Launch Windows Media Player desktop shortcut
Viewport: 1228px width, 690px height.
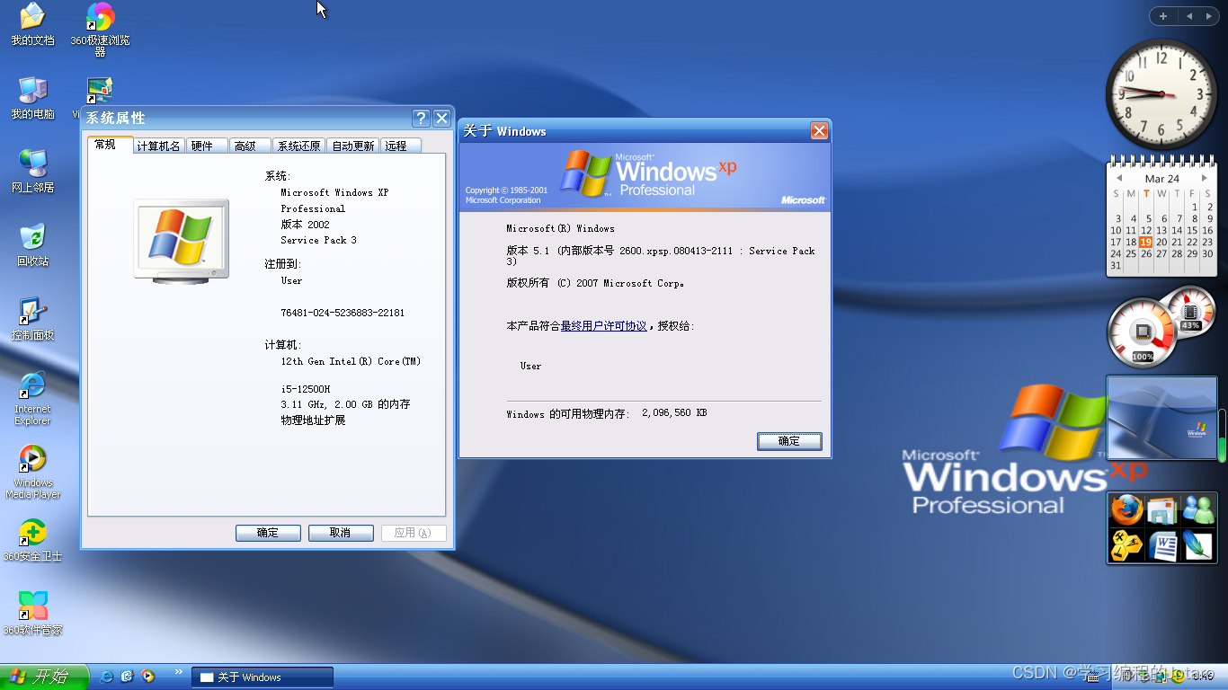[32, 472]
